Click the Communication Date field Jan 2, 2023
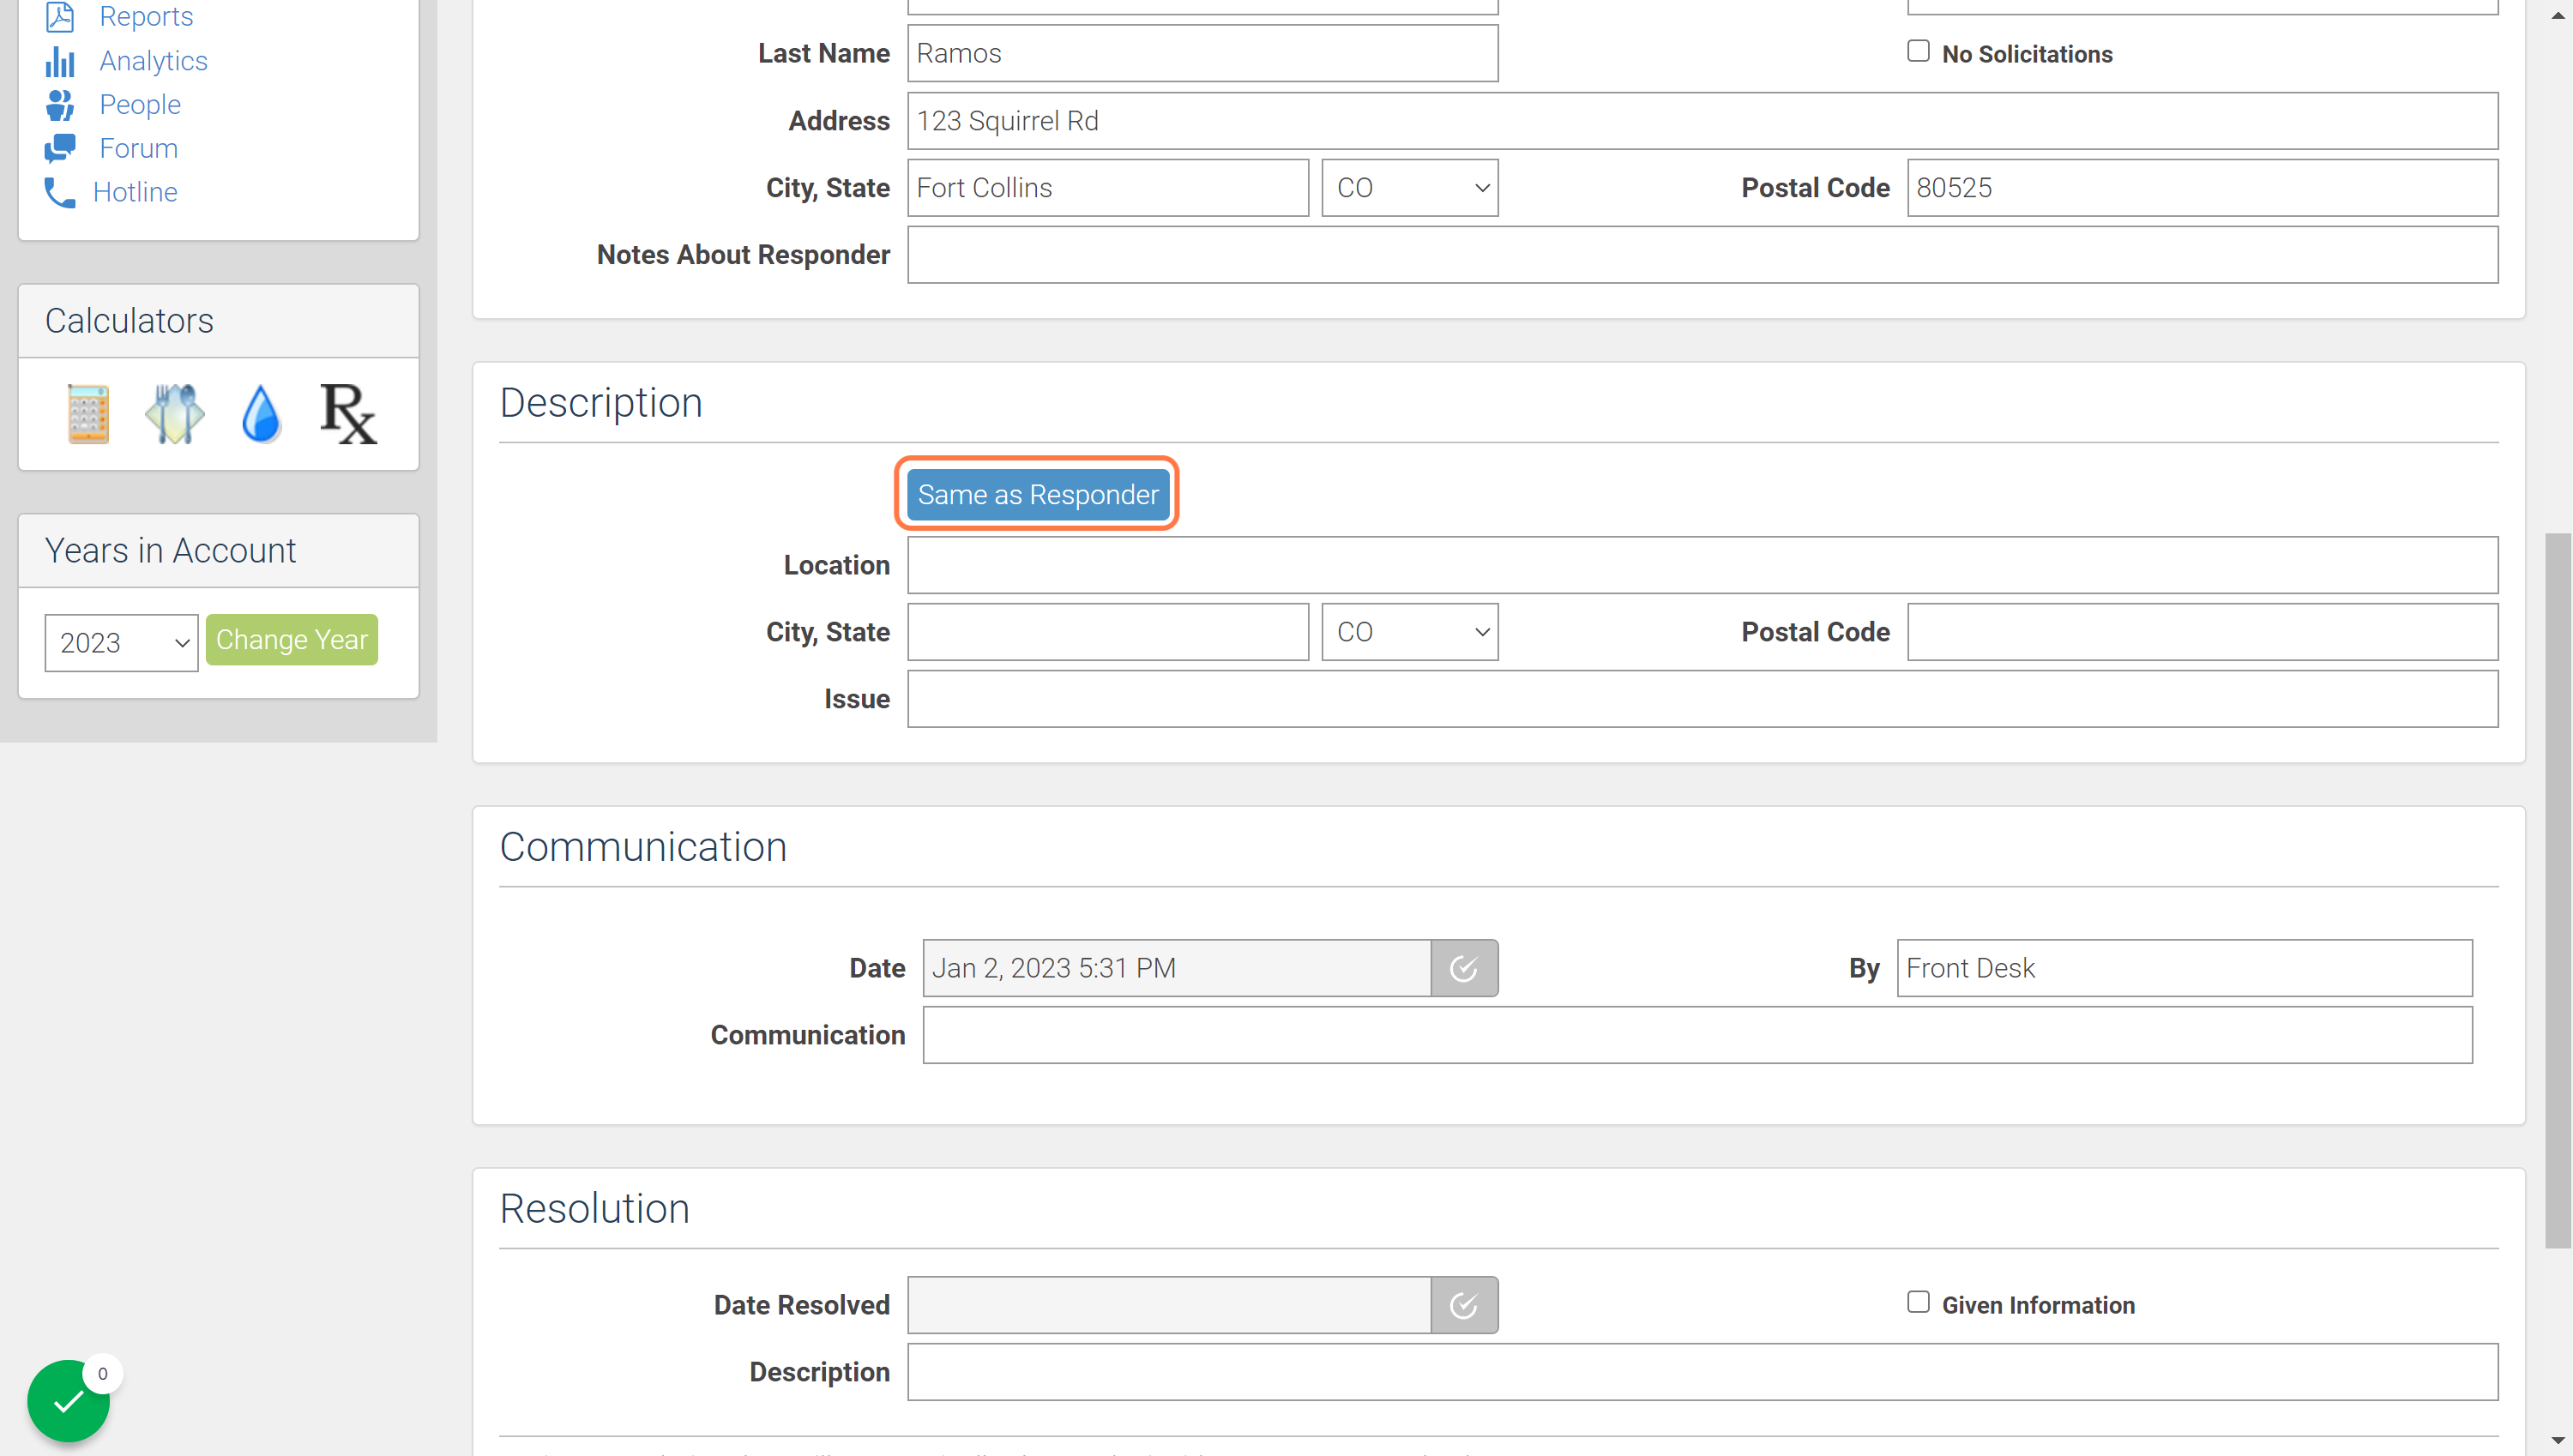Viewport: 2573px width, 1456px height. point(1177,968)
